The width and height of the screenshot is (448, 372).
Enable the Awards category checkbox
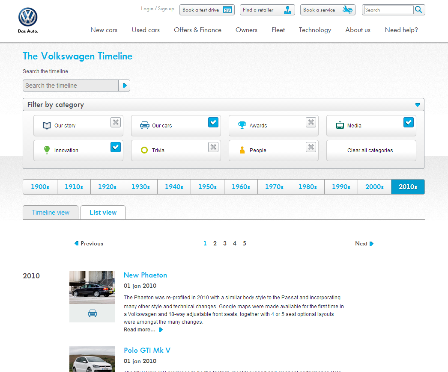pyautogui.click(x=311, y=122)
